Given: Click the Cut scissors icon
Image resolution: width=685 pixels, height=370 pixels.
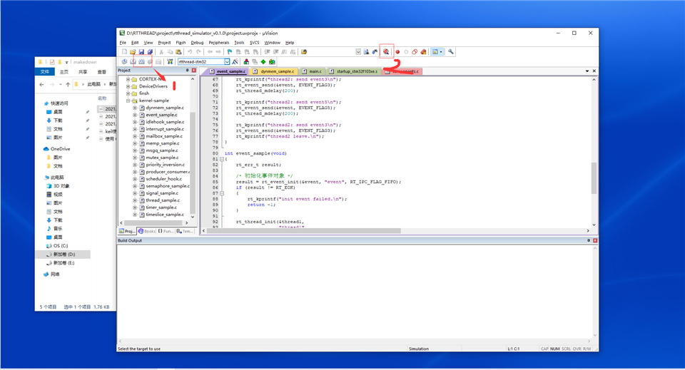Looking at the screenshot, I should 161,52.
